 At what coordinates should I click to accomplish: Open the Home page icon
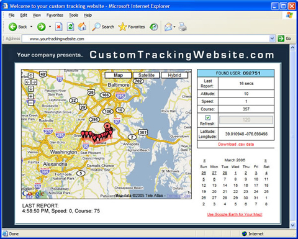(x=82, y=27)
